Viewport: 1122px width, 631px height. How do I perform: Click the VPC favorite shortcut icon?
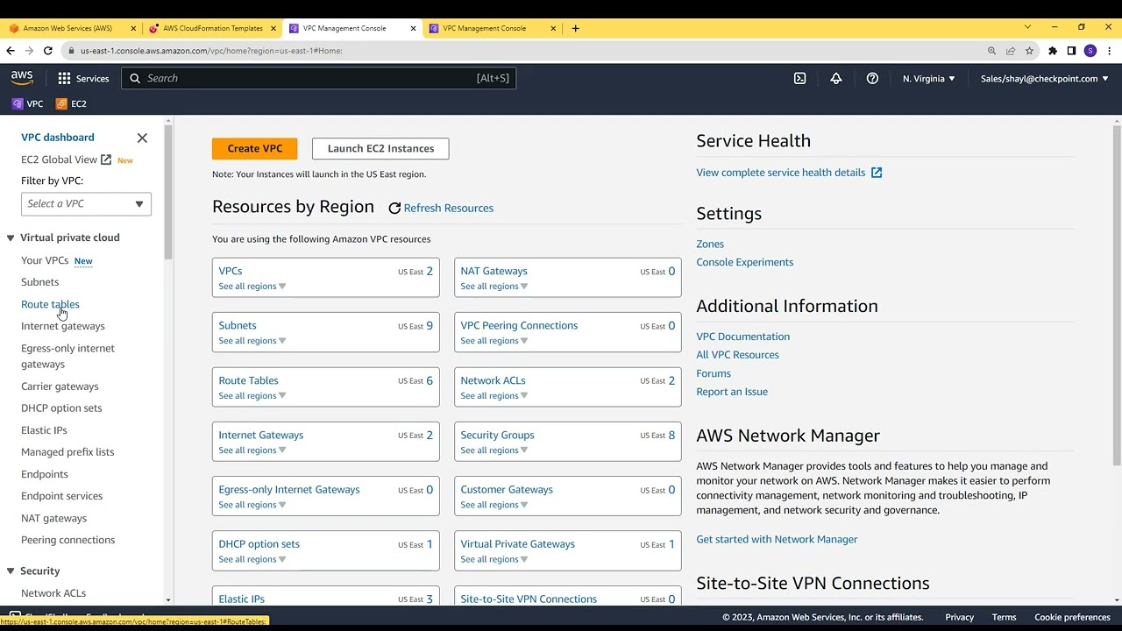point(18,103)
